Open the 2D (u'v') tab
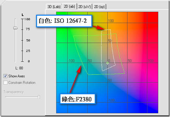Image resolution: width=170 pixels, height=117 pixels. [x=85, y=7]
